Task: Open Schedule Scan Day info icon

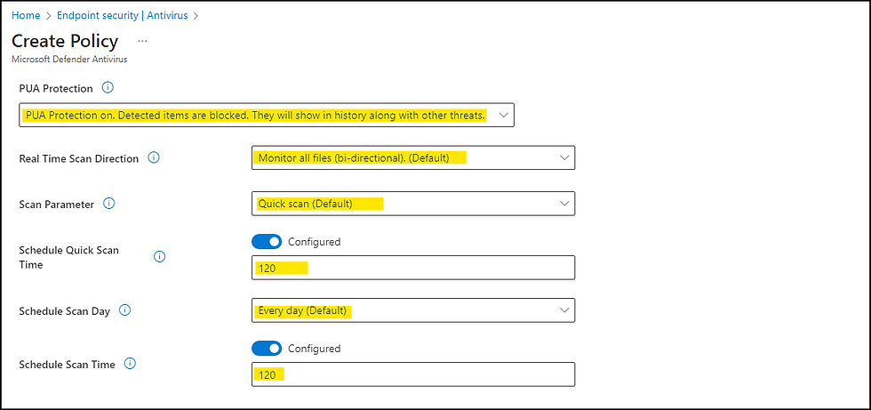Action: tap(125, 310)
